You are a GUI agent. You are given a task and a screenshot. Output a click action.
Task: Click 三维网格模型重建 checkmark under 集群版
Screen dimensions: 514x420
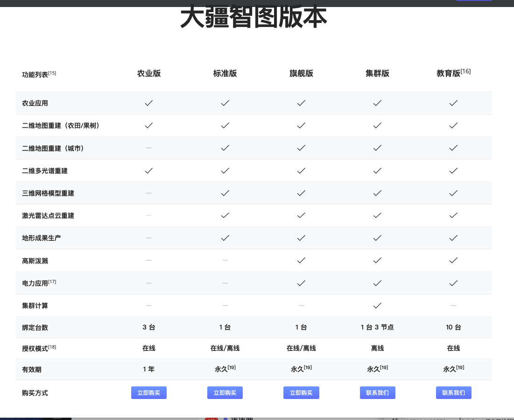click(377, 193)
